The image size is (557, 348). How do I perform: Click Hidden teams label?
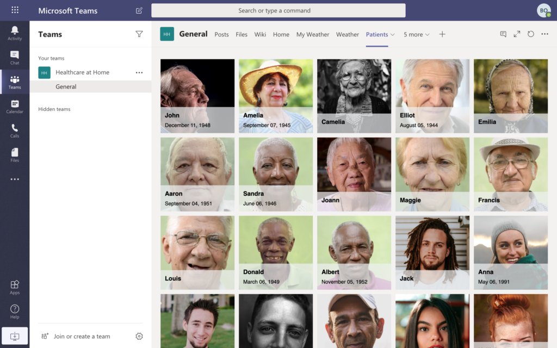54,109
